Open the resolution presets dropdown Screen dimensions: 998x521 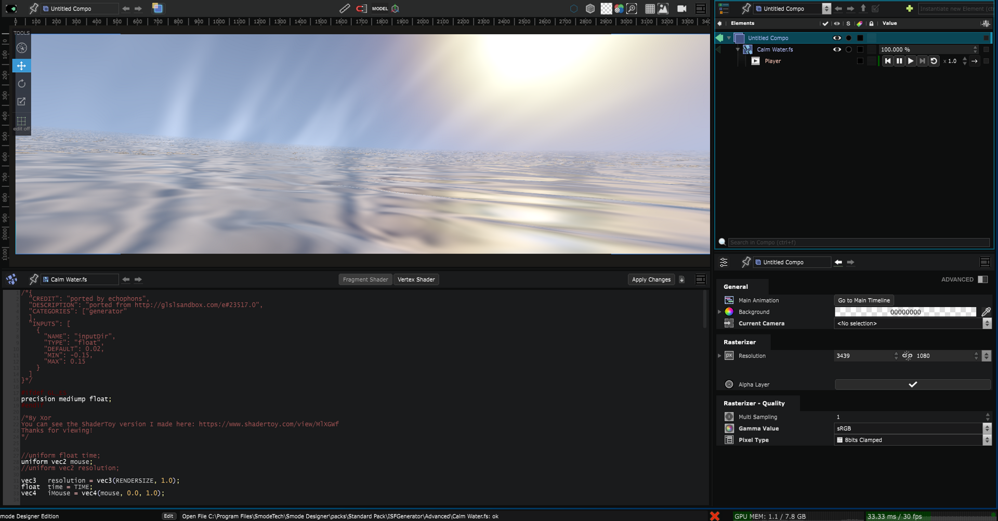[986, 356]
